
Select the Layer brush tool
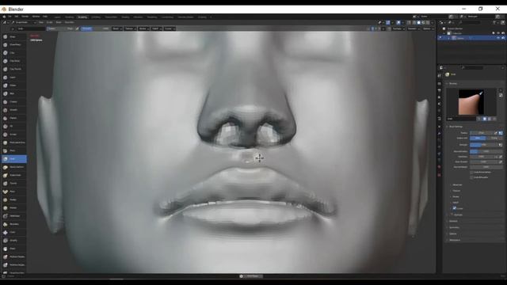click(x=13, y=78)
